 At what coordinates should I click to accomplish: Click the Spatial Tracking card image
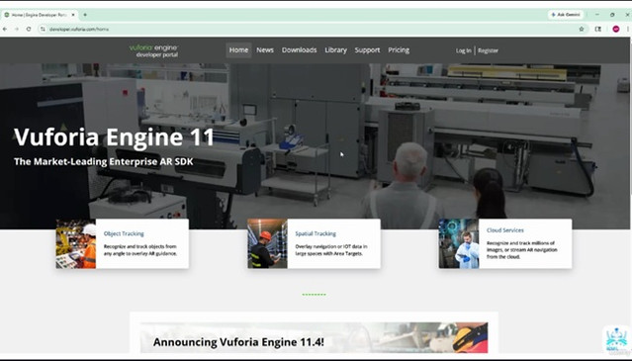click(267, 243)
